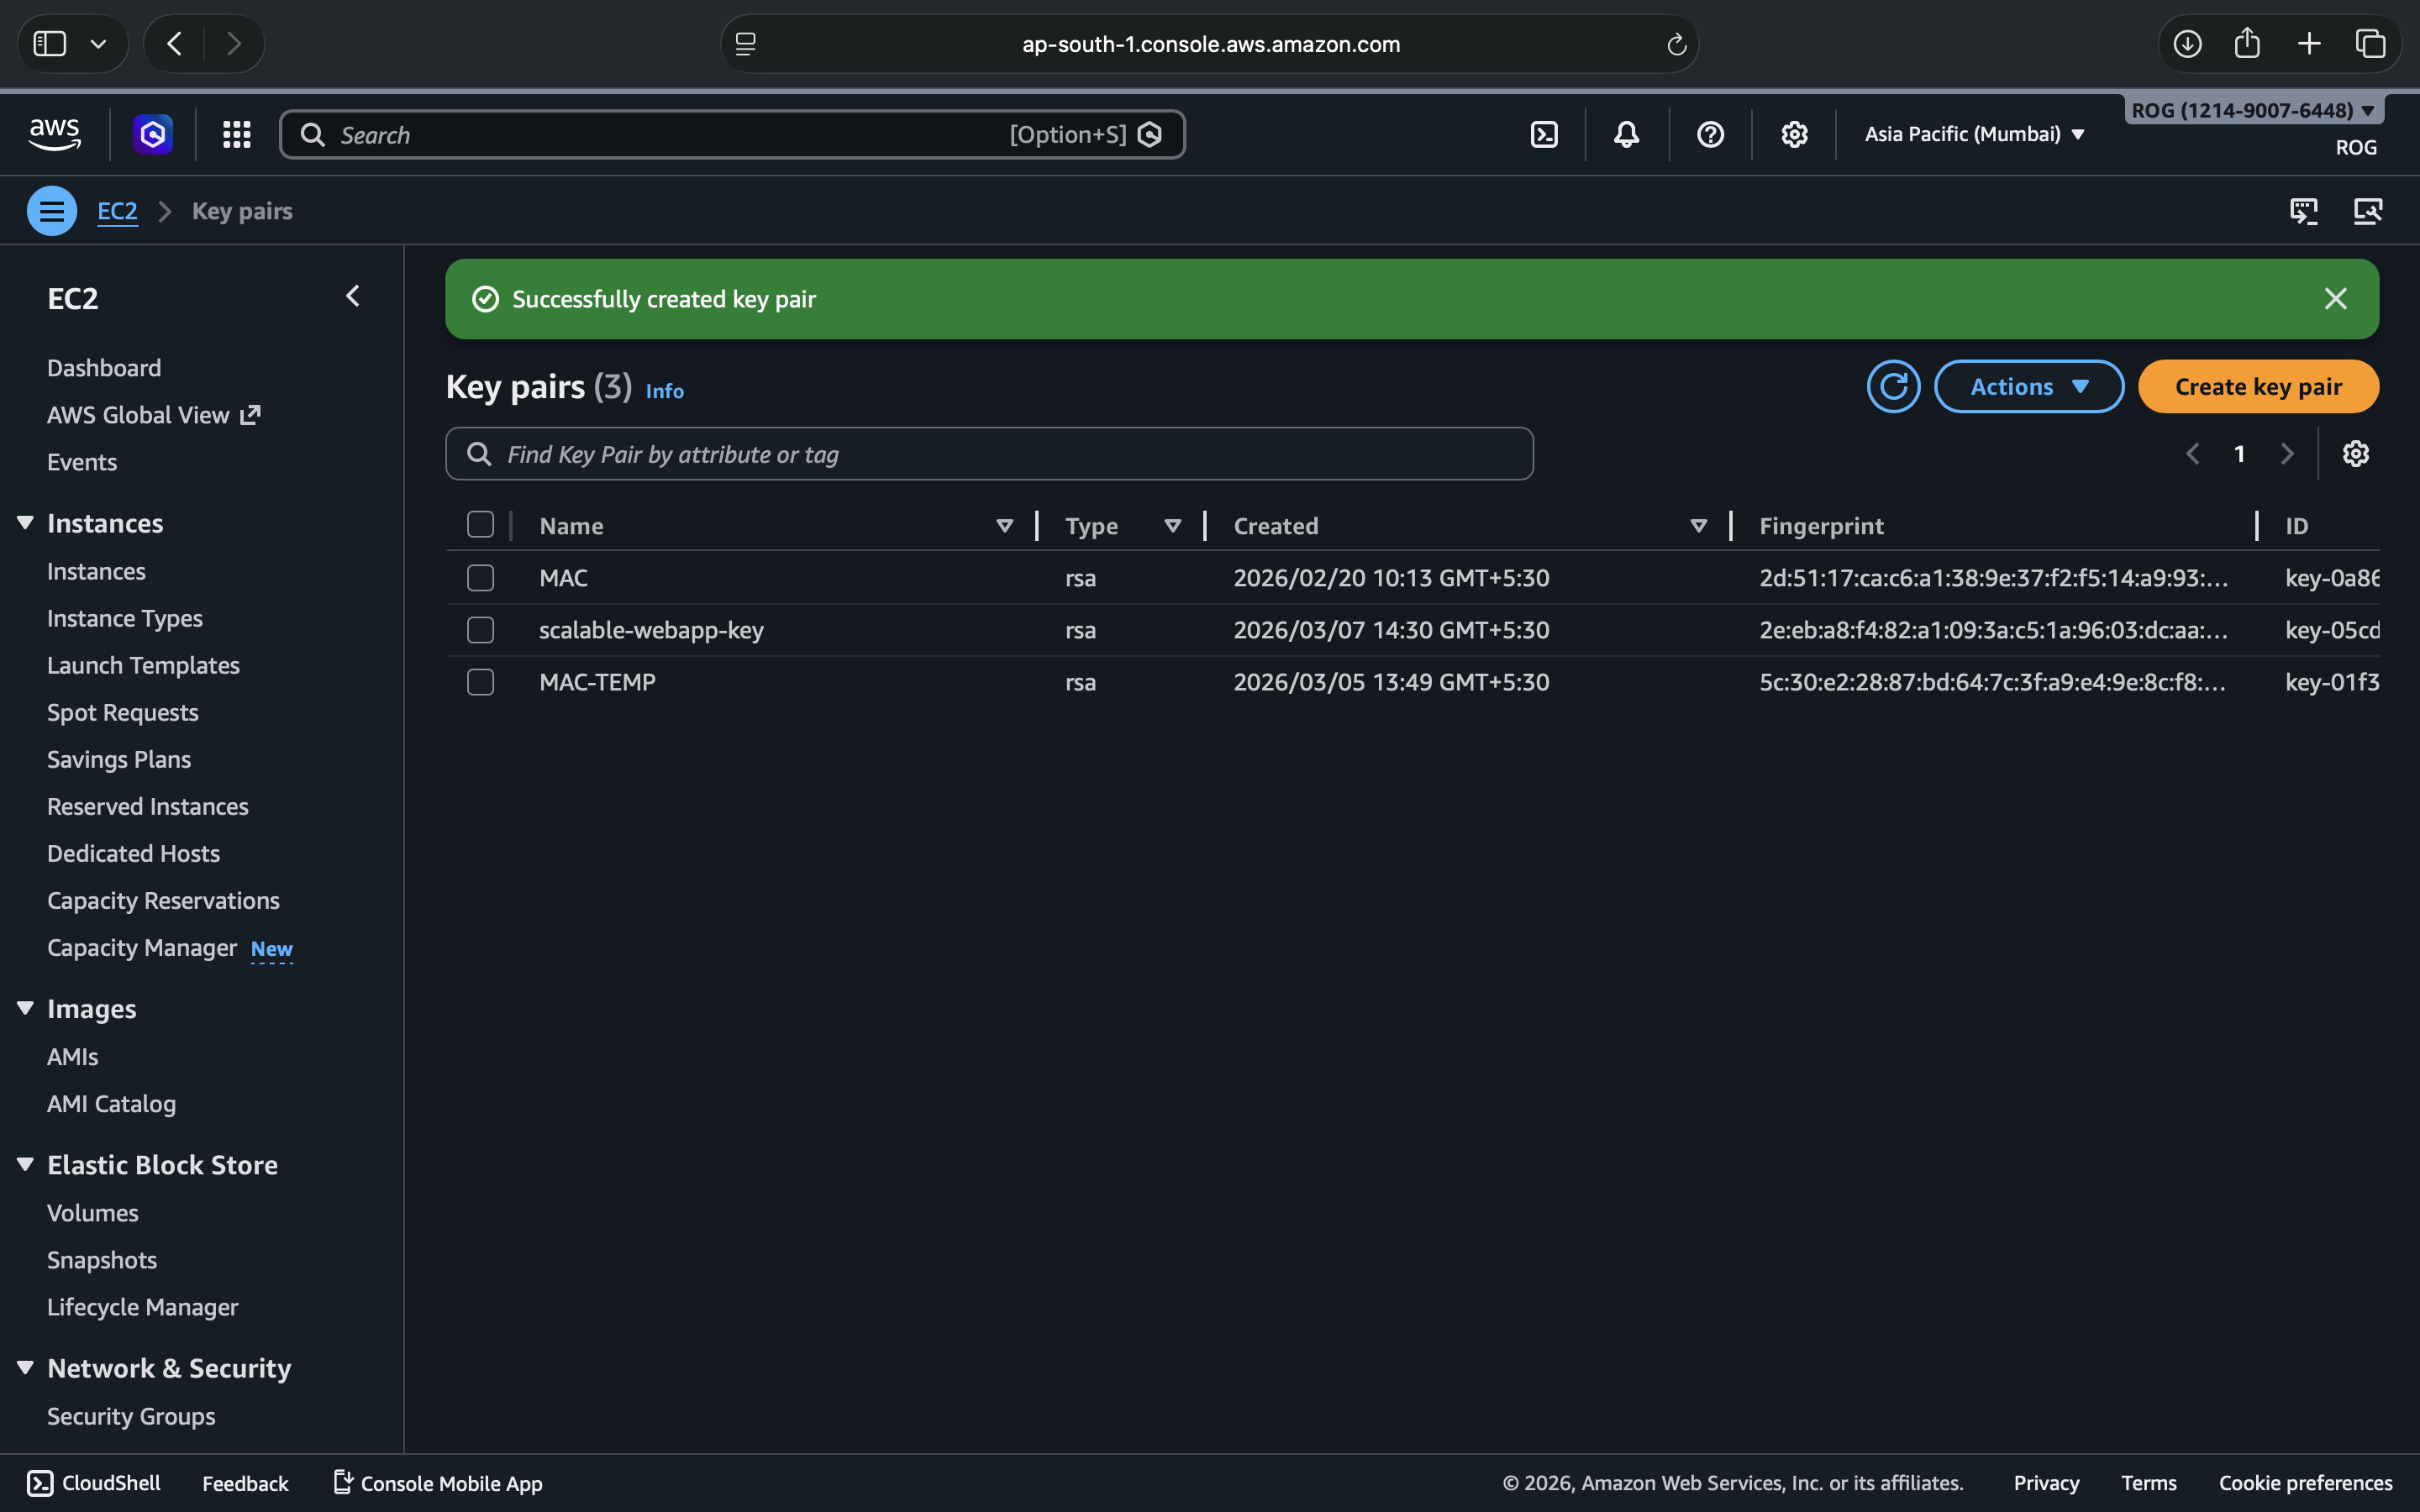Screen dimensions: 2420x1512
Task: Open Security Groups in sidebar
Action: (x=131, y=1416)
